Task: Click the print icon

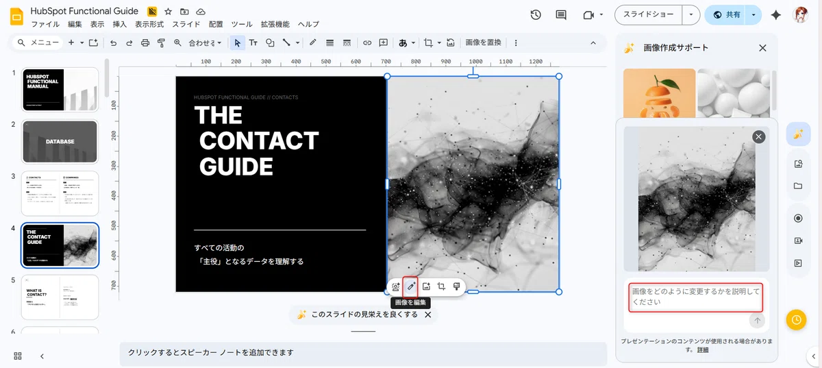Action: [145, 42]
